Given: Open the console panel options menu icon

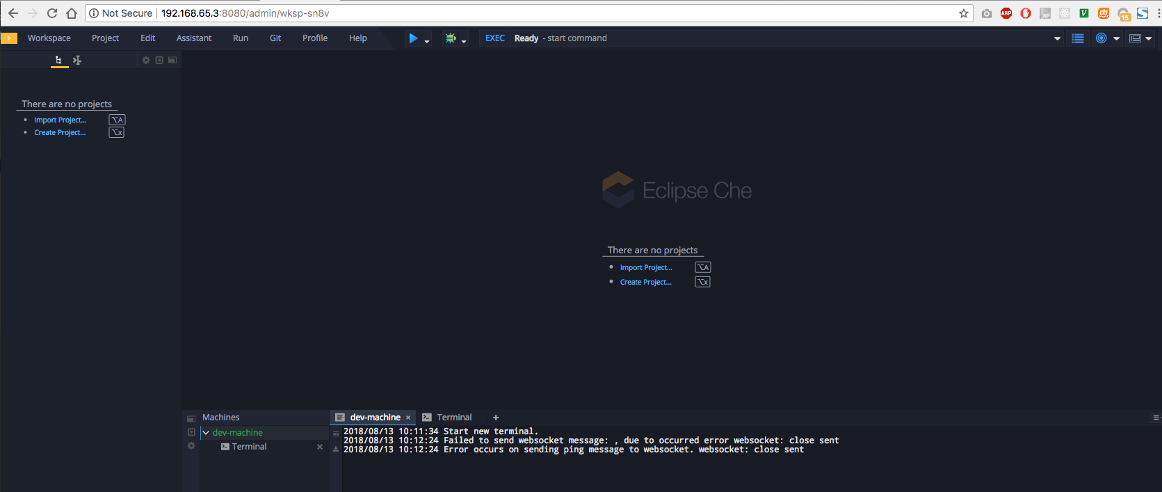Looking at the screenshot, I should pyautogui.click(x=1156, y=418).
